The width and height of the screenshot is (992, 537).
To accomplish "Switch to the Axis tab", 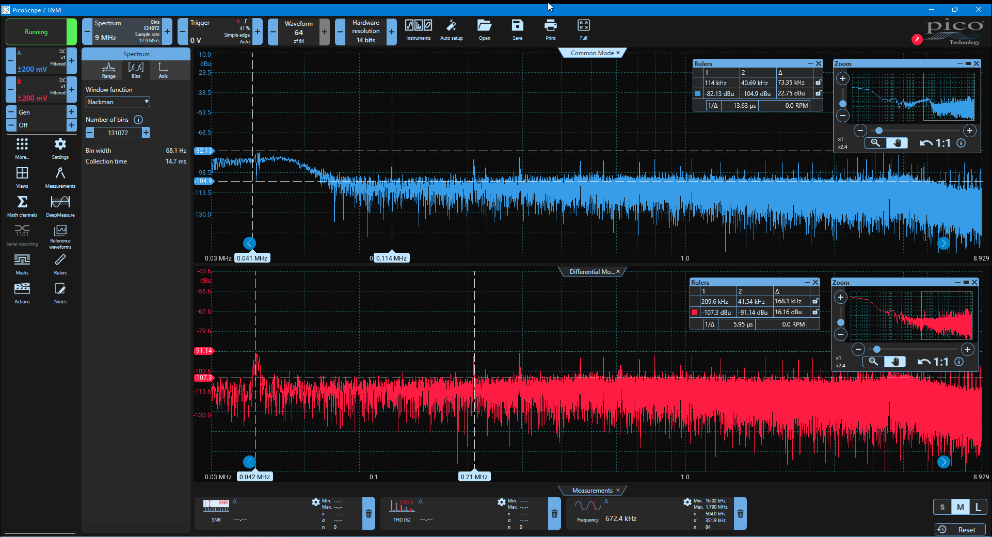I will (x=163, y=70).
